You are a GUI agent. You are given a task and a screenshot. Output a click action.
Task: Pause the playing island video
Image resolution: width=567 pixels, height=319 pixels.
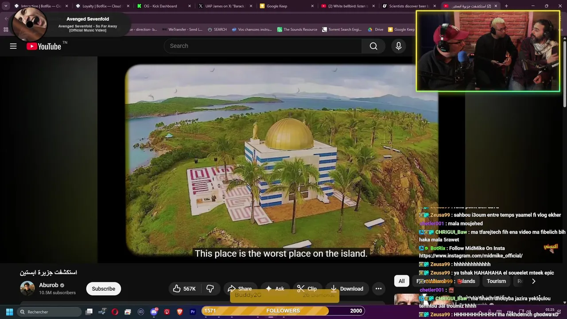tap(281, 159)
